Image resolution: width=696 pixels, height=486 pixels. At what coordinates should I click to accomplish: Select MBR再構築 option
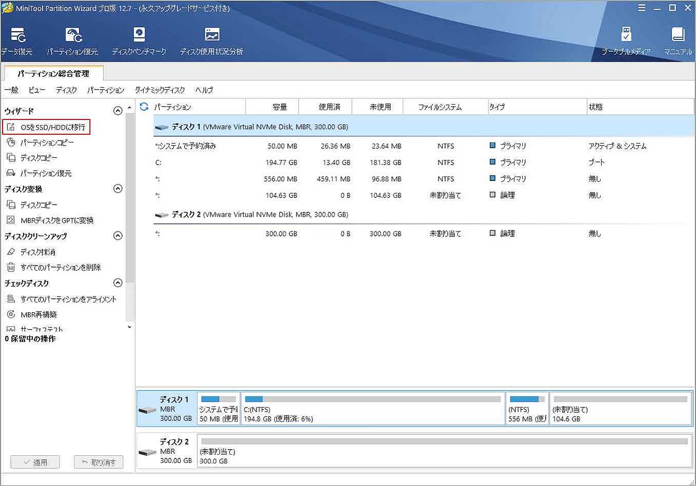pos(31,314)
